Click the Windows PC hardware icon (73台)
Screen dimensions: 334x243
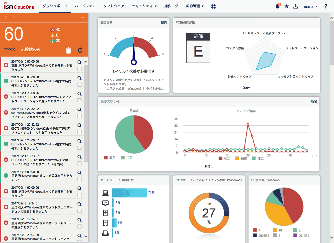click(x=105, y=193)
